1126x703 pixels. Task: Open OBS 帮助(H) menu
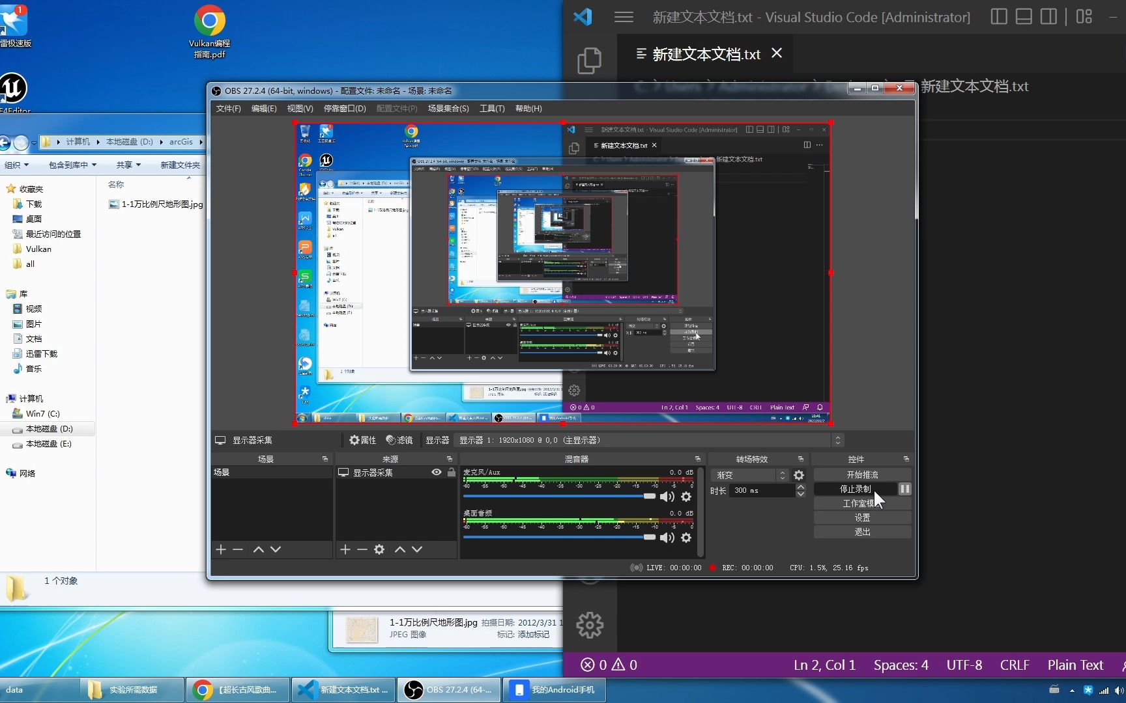coord(528,109)
